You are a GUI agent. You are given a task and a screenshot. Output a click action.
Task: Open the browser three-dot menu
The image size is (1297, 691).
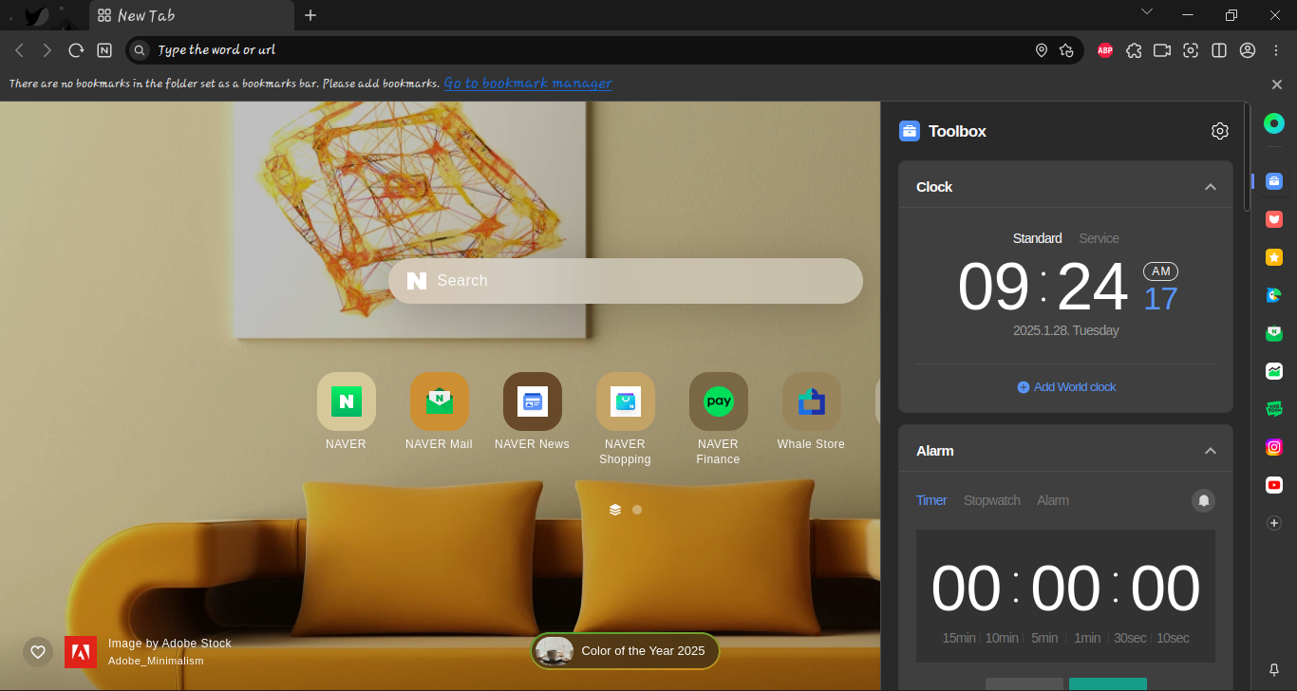(x=1276, y=50)
